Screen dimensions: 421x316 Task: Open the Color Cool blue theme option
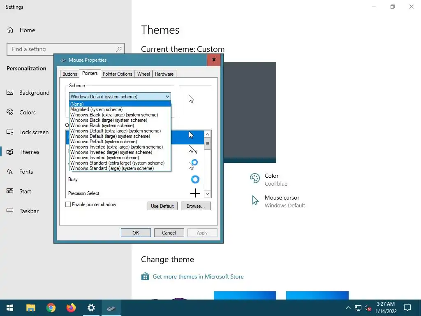[268, 179]
